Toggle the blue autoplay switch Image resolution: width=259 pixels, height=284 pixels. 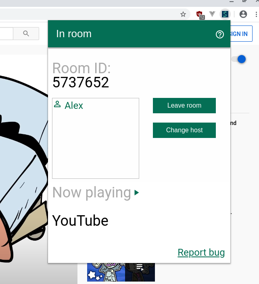tap(239, 59)
